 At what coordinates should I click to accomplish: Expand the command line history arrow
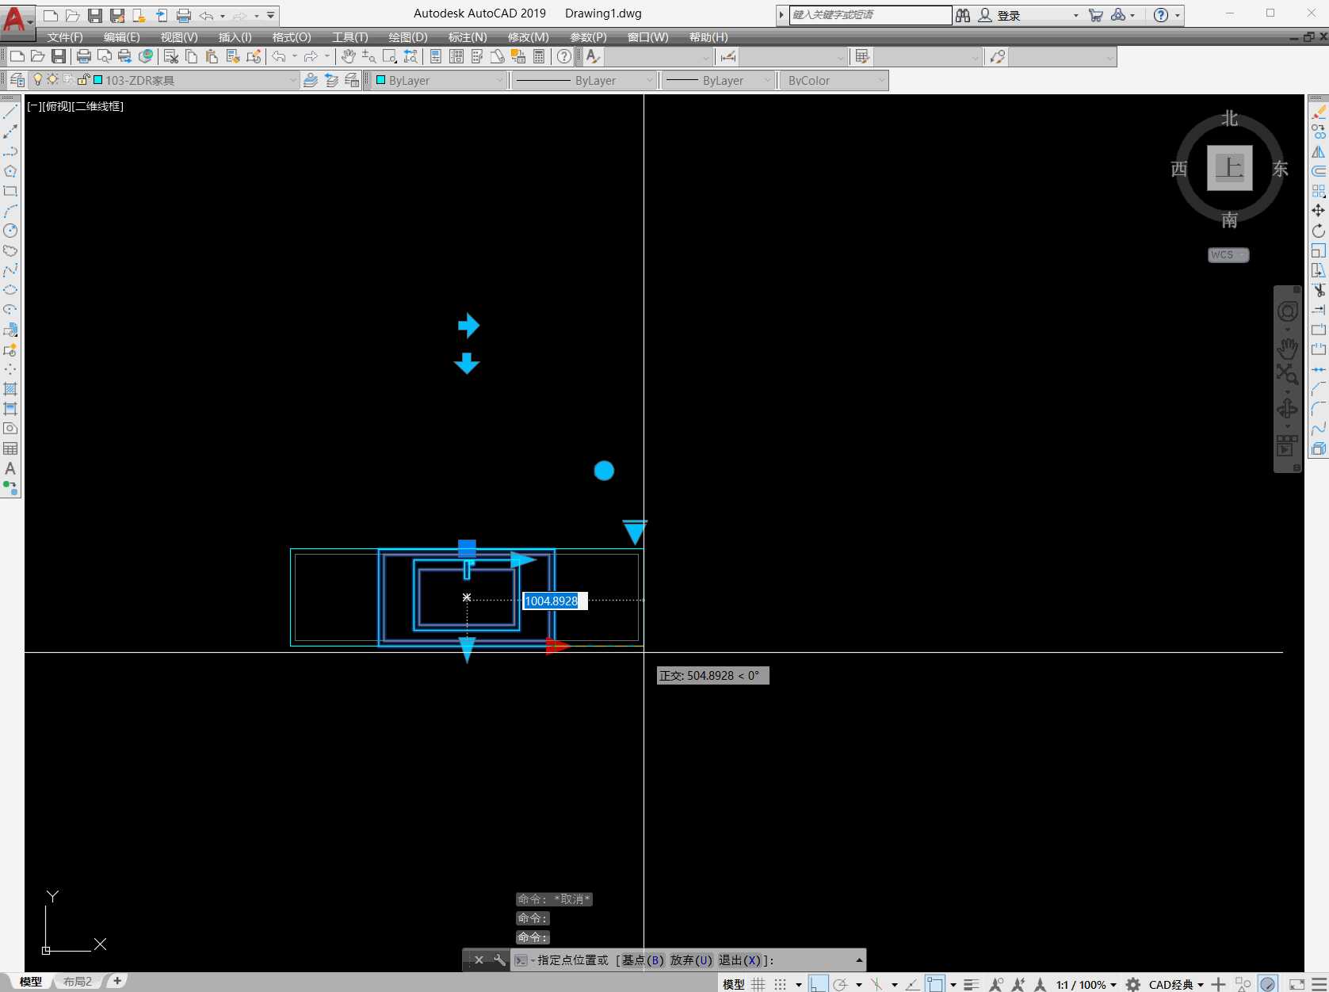click(859, 960)
